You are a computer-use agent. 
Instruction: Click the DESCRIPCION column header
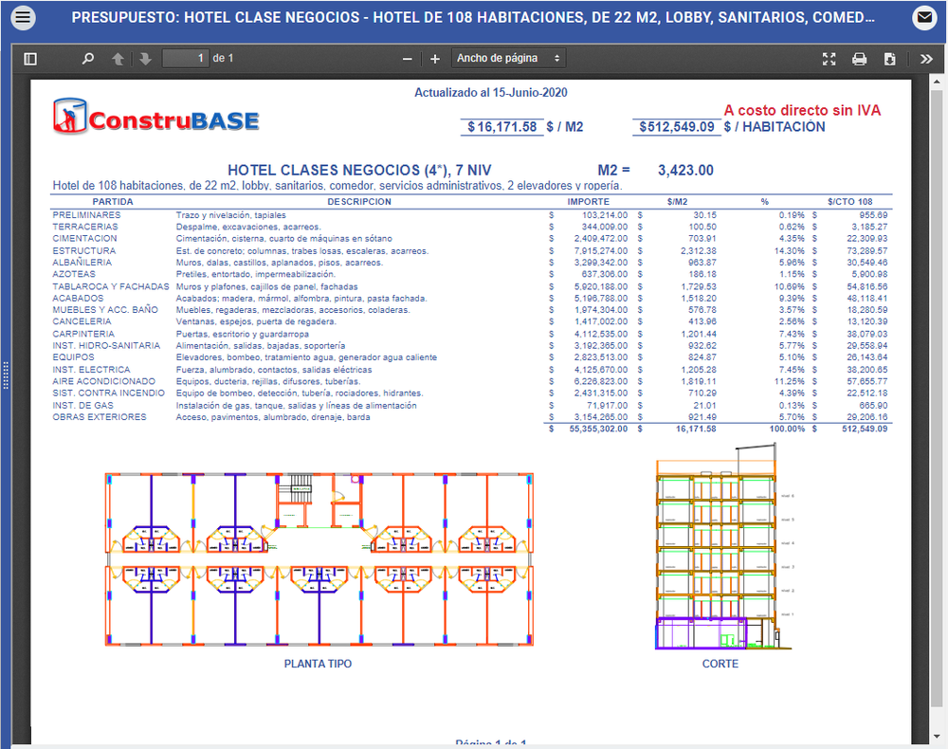click(x=359, y=202)
